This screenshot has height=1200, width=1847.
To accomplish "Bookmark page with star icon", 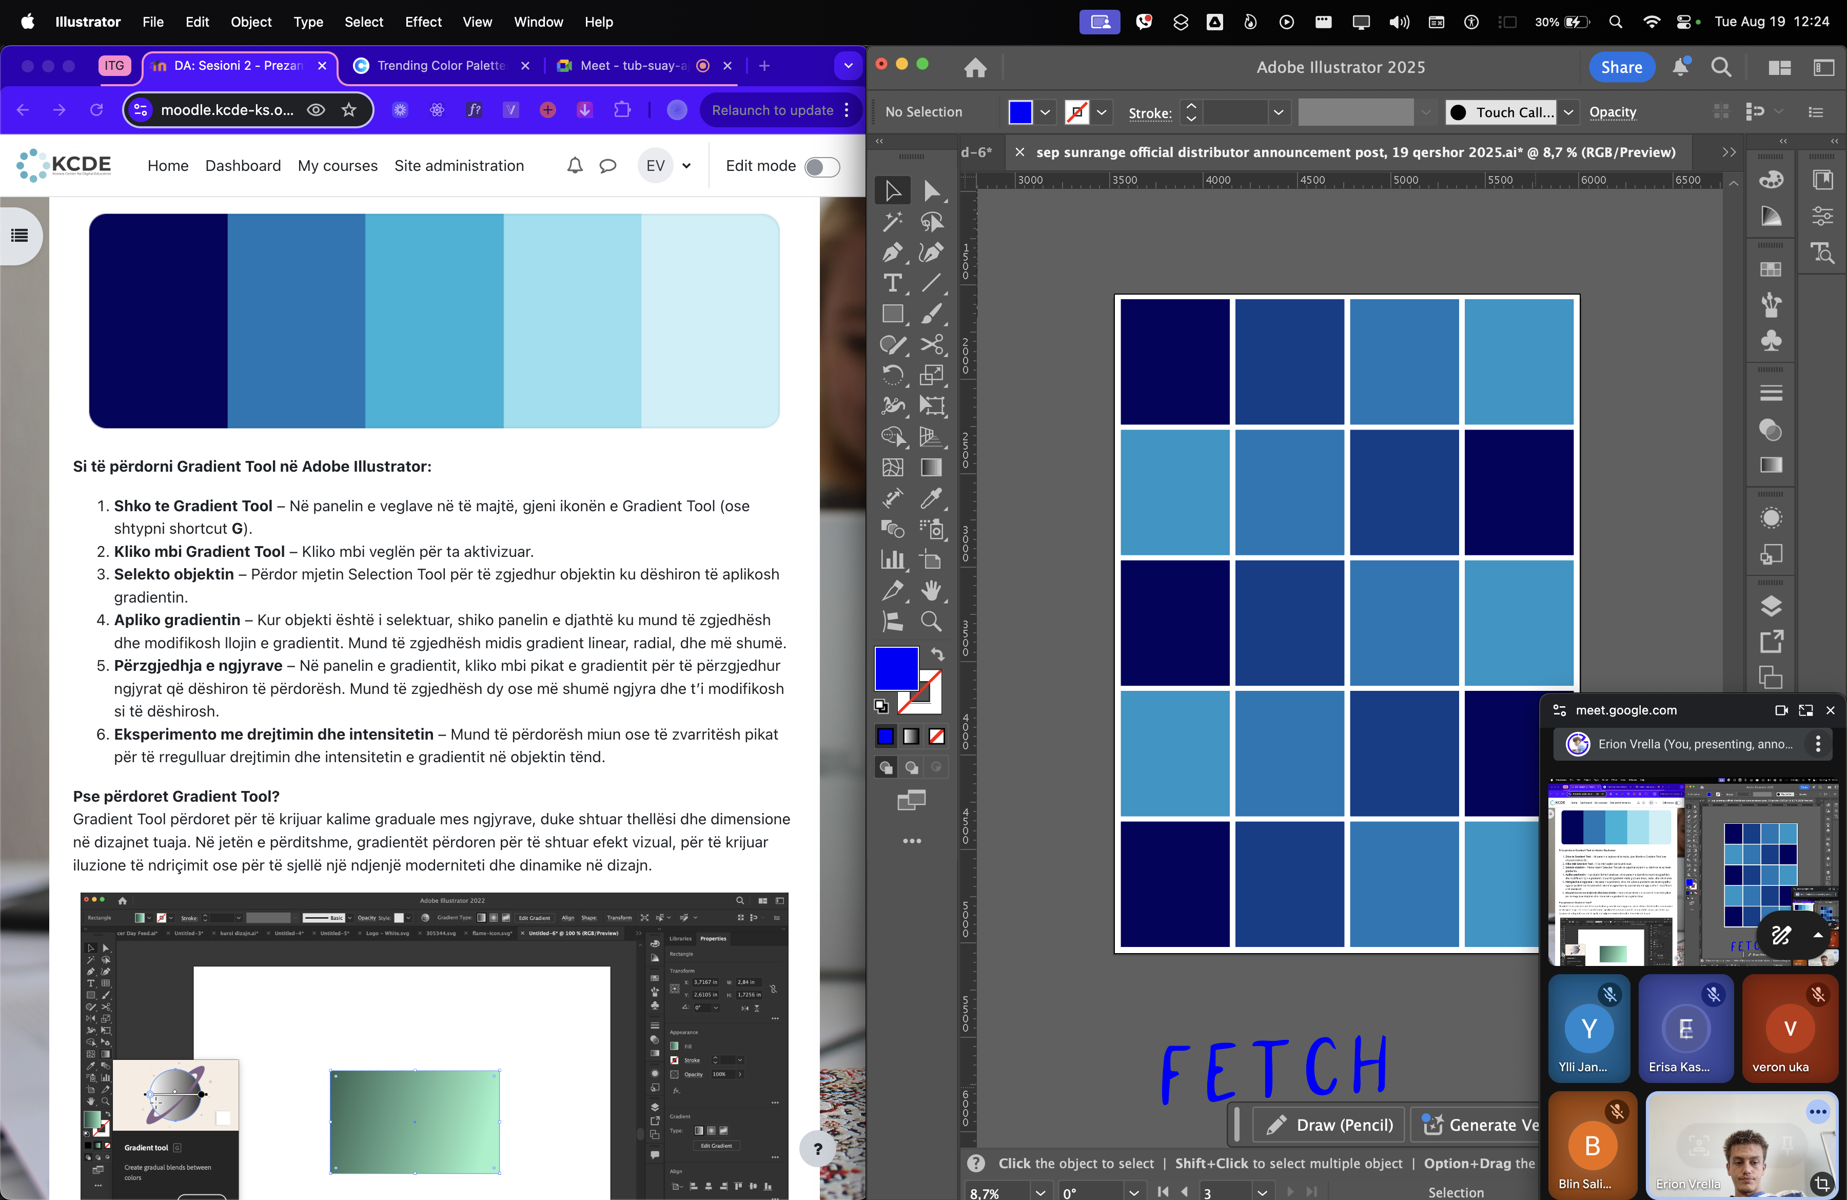I will coord(349,110).
